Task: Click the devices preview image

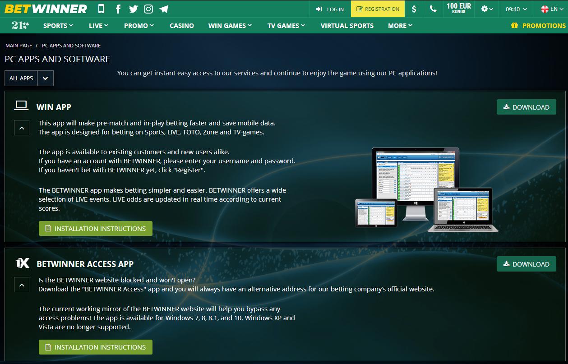Action: [427, 189]
